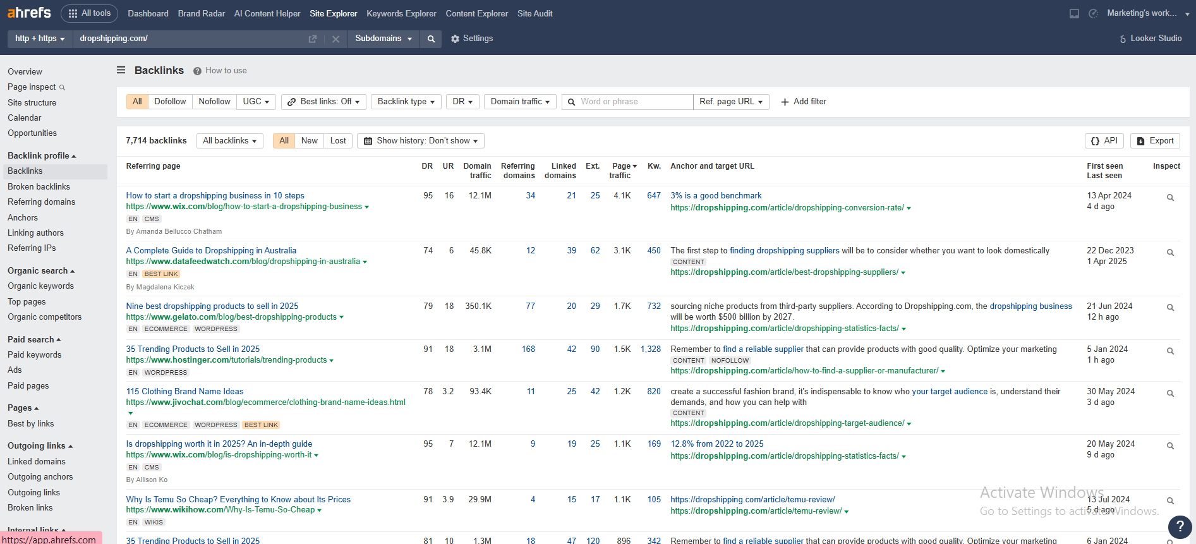Open Broken backlinks in the sidebar

39,187
